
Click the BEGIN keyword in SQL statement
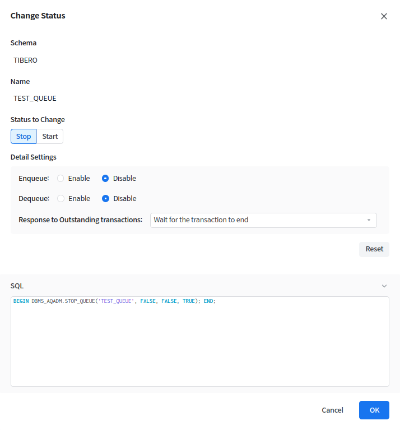tap(21, 301)
